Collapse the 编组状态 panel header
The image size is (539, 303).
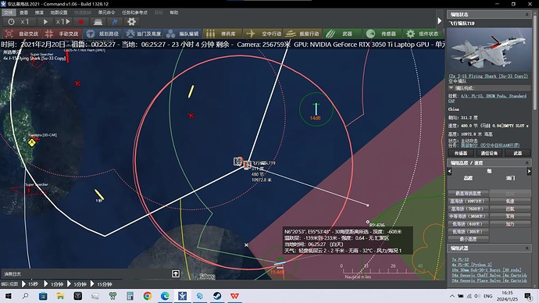[527, 14]
